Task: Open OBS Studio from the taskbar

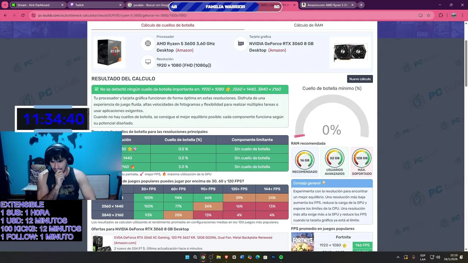Action: point(211,257)
